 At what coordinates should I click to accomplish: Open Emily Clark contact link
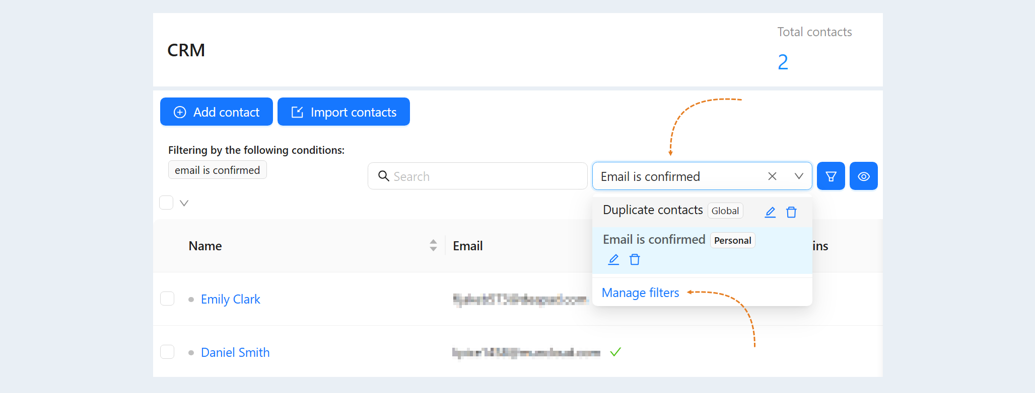[231, 299]
